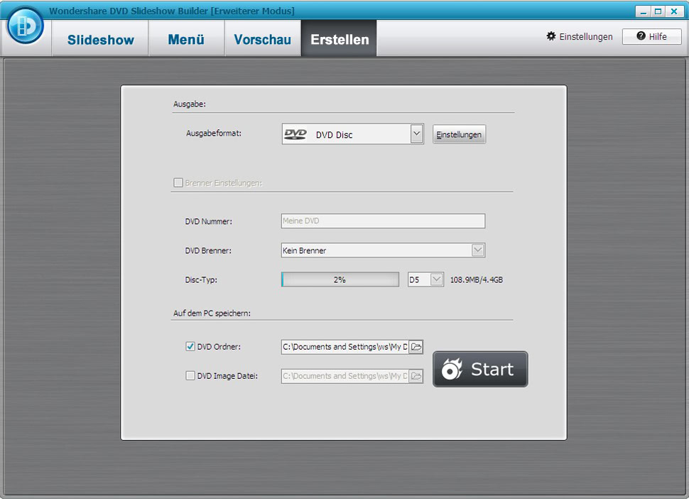The width and height of the screenshot is (689, 499).
Task: Enable the Brenner Einstellungen checkbox
Action: [178, 183]
